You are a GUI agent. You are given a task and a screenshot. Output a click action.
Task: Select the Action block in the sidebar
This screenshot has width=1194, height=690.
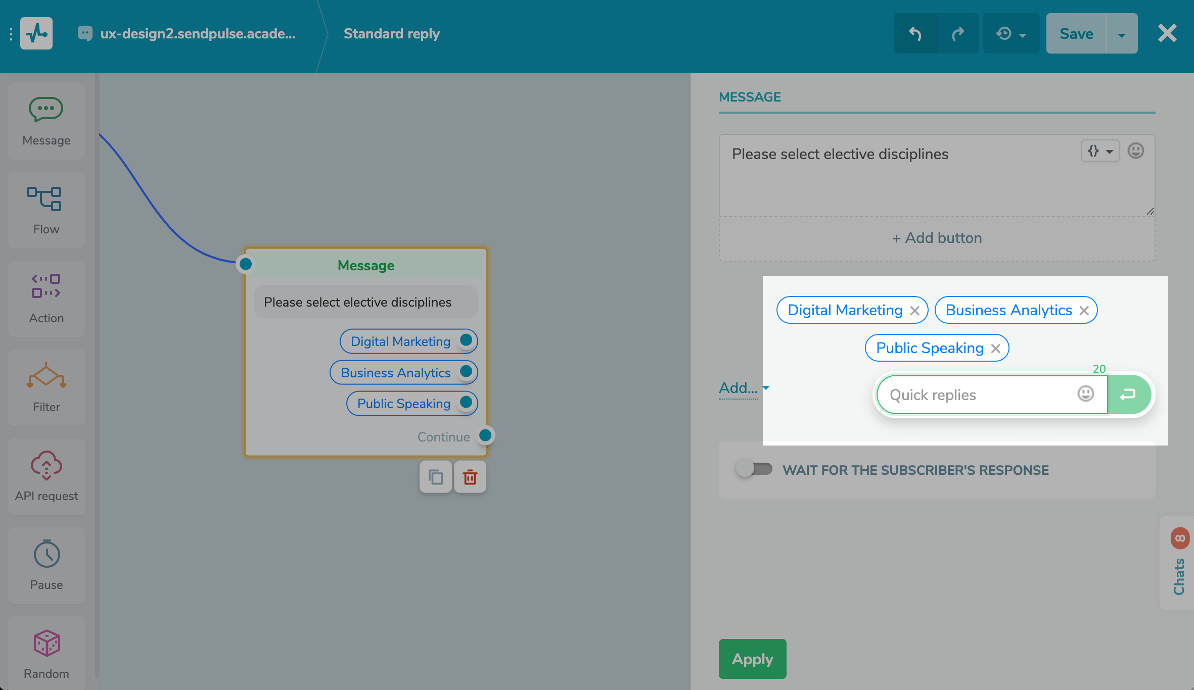point(46,299)
